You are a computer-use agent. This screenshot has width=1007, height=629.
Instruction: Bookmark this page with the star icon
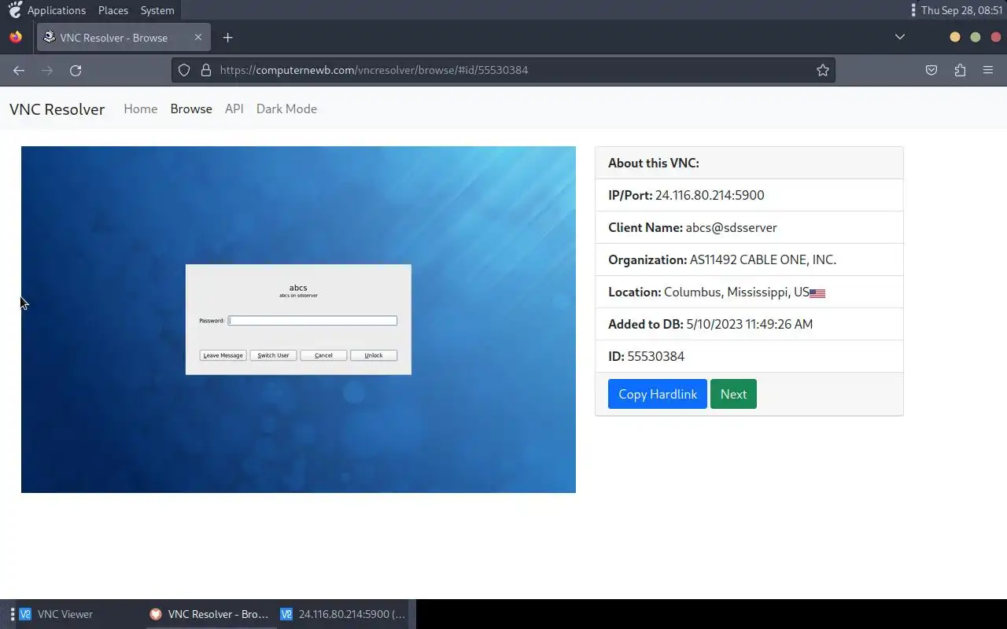pos(823,70)
